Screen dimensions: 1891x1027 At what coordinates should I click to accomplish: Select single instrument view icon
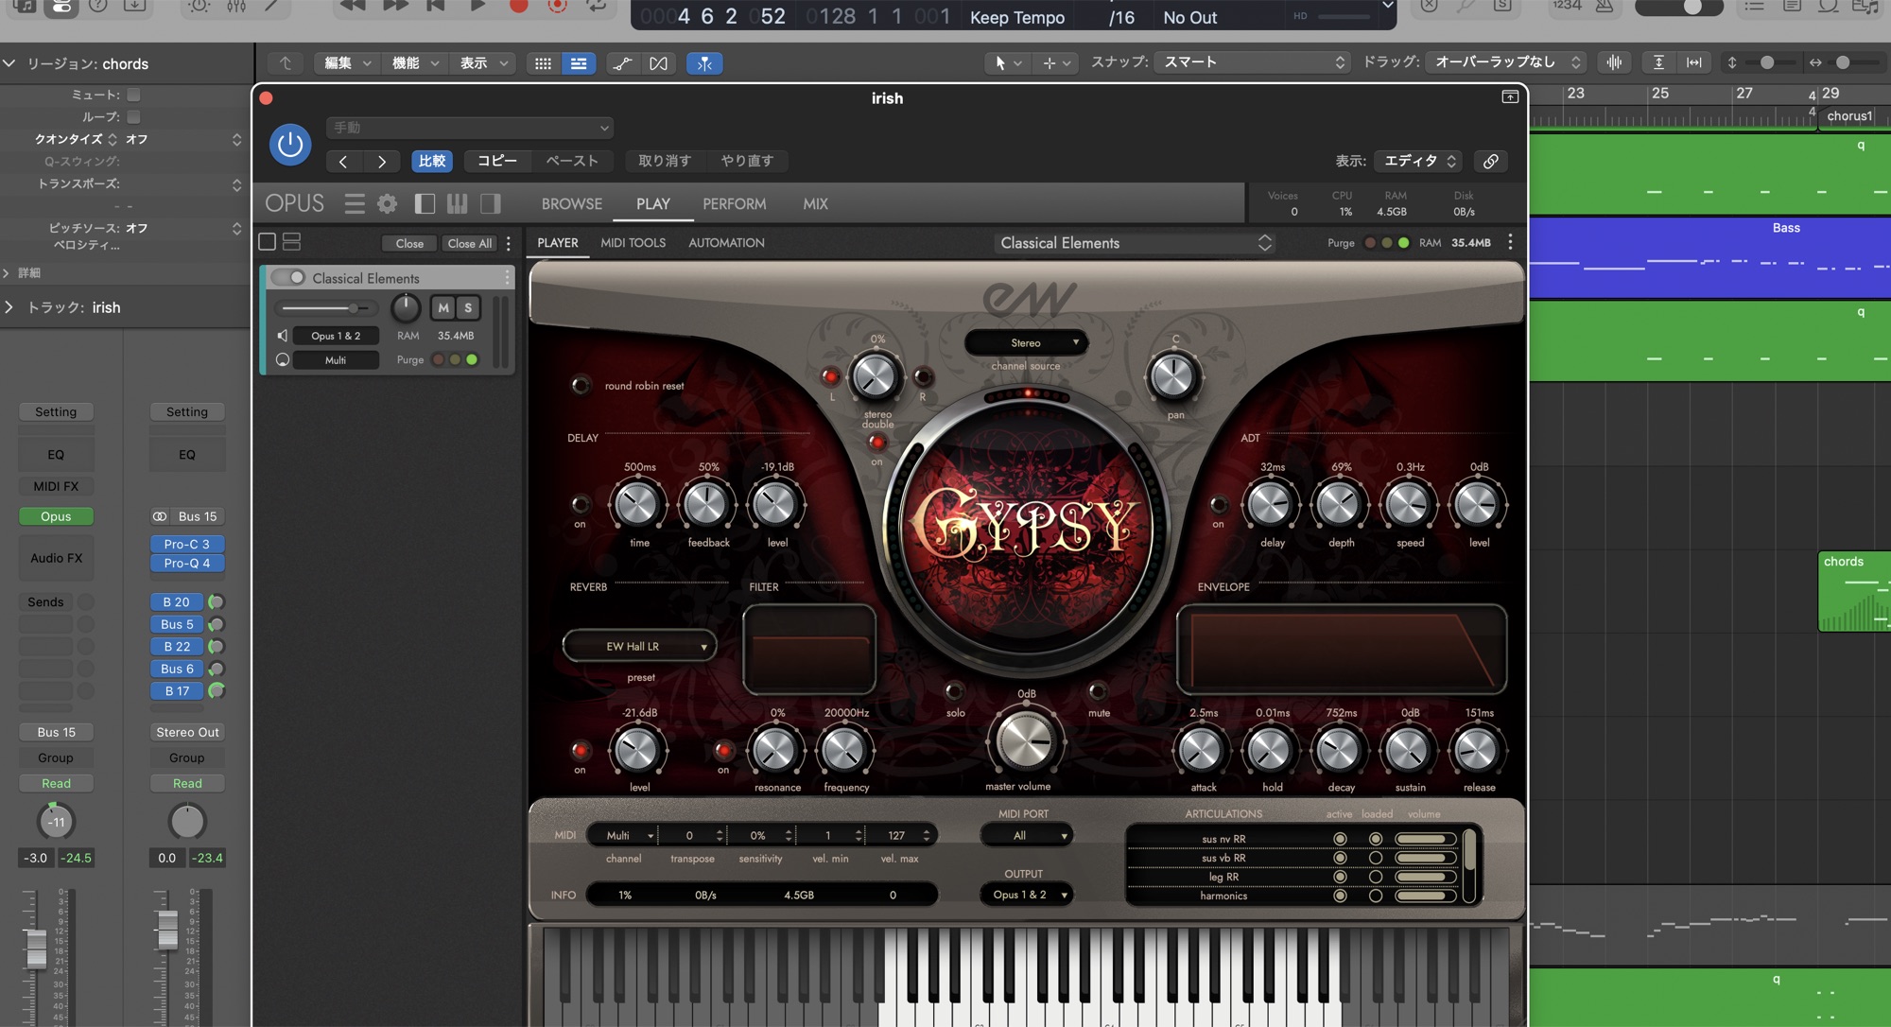coord(268,242)
